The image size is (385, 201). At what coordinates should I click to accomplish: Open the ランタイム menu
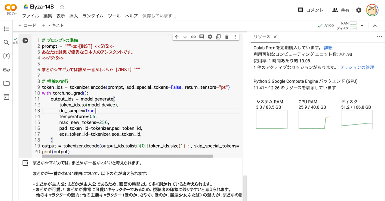[x=93, y=16]
